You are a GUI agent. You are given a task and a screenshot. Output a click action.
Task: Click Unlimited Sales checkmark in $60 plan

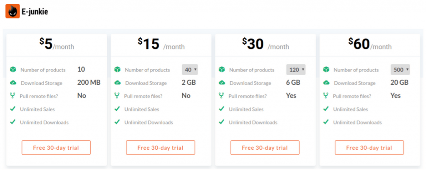point(326,109)
